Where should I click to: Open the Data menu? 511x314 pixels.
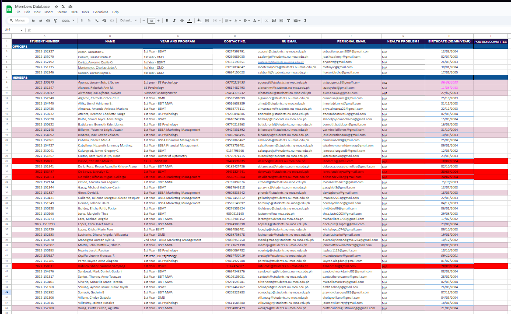pyautogui.click(x=74, y=12)
